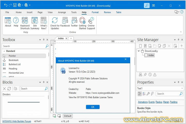186x124 pixels.
Task: Click copy pages icon in Site Manager
Action: (x=164, y=46)
